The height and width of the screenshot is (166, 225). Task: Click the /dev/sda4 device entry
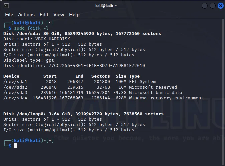point(15,98)
